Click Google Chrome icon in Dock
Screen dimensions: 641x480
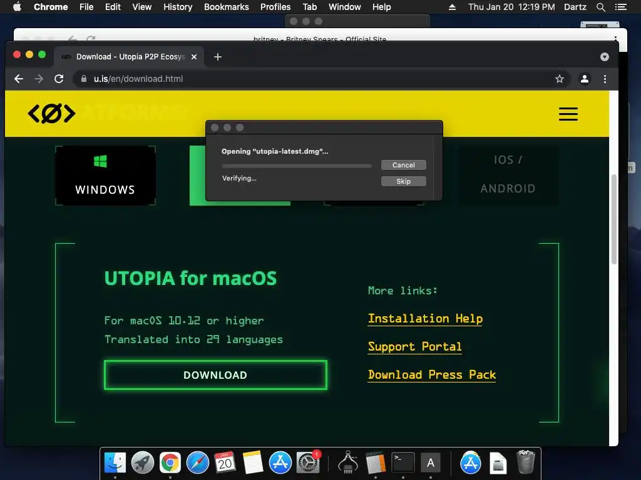click(170, 463)
